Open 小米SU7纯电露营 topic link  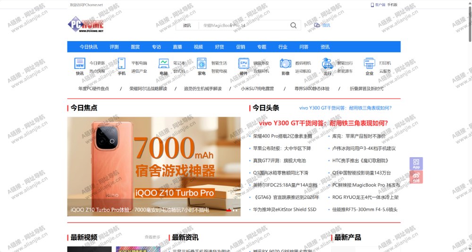pos(257,89)
